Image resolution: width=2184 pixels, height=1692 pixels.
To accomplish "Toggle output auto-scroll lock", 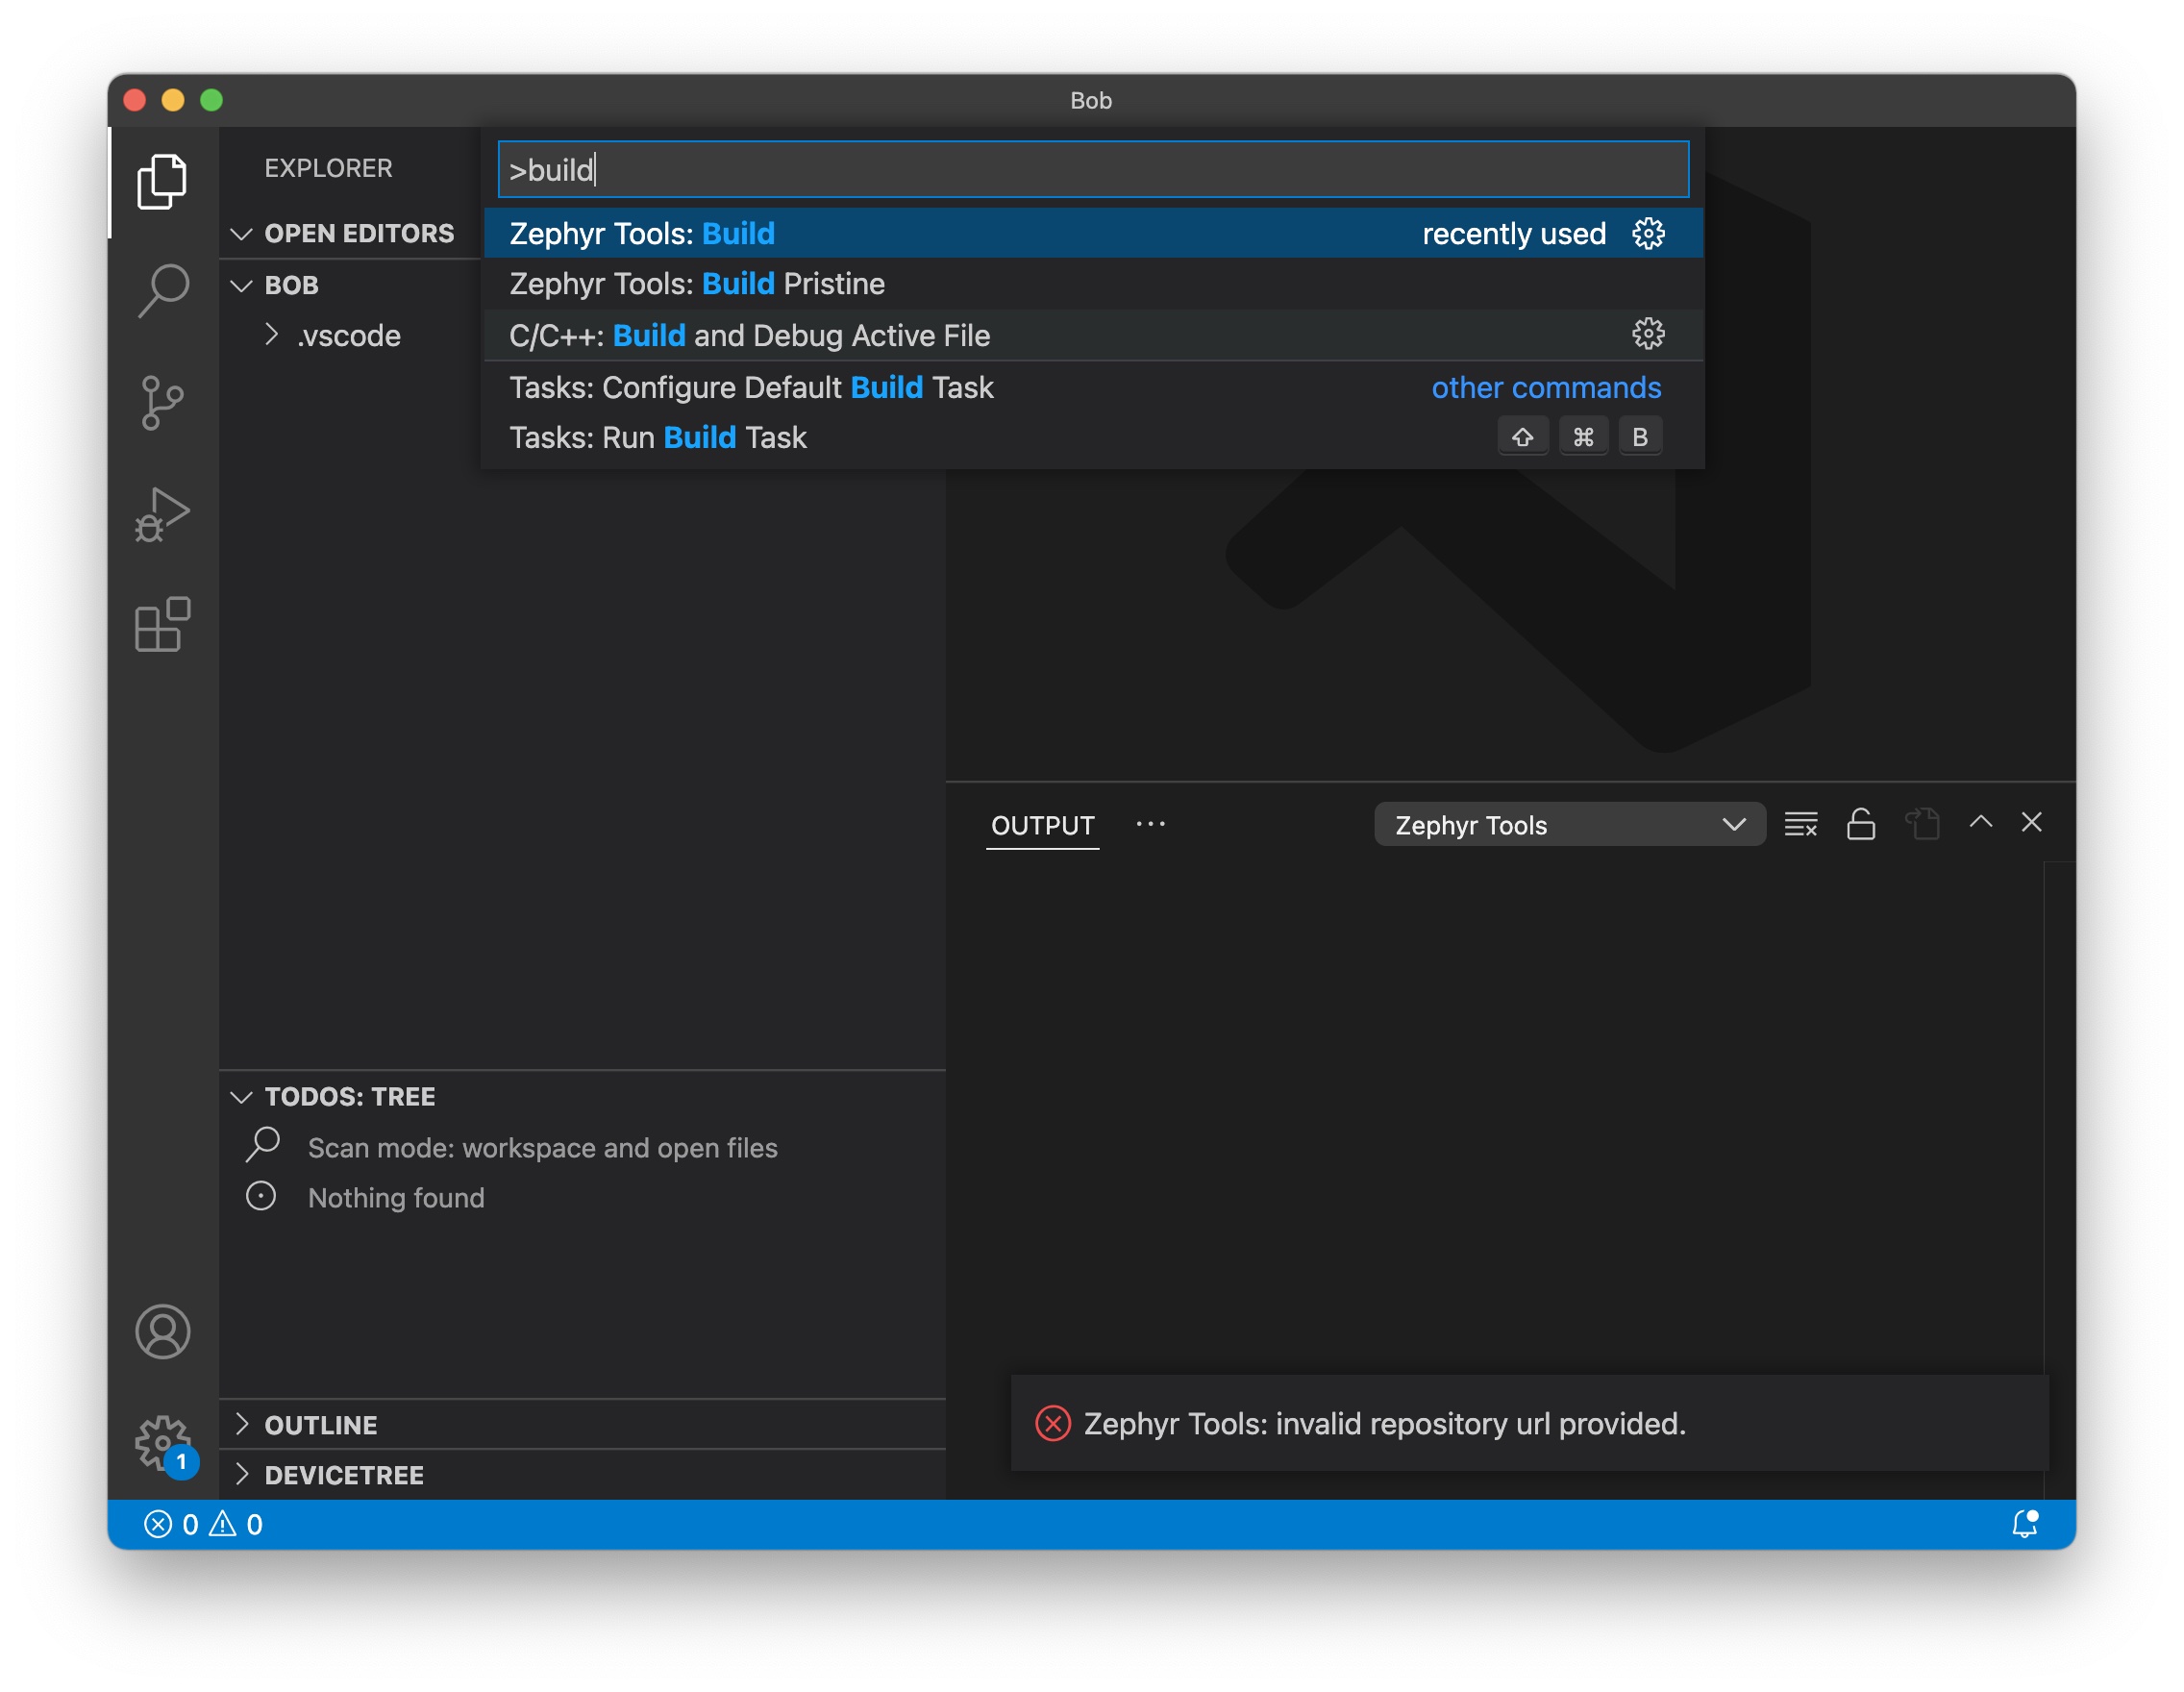I will point(1860,824).
